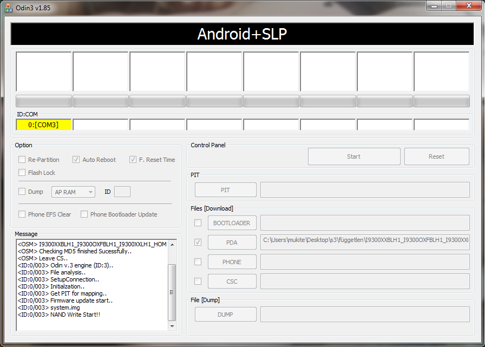This screenshot has width=485, height=347.
Task: Click the Reset button
Action: click(x=436, y=156)
